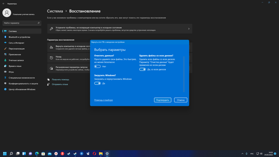Toggle the "Загрузить Windows?" switch
Screen dimensions: 279x157
pyautogui.click(x=97, y=83)
